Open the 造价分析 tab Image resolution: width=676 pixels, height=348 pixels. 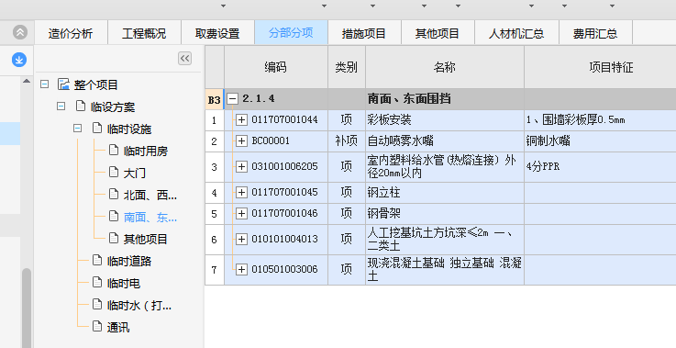[71, 33]
